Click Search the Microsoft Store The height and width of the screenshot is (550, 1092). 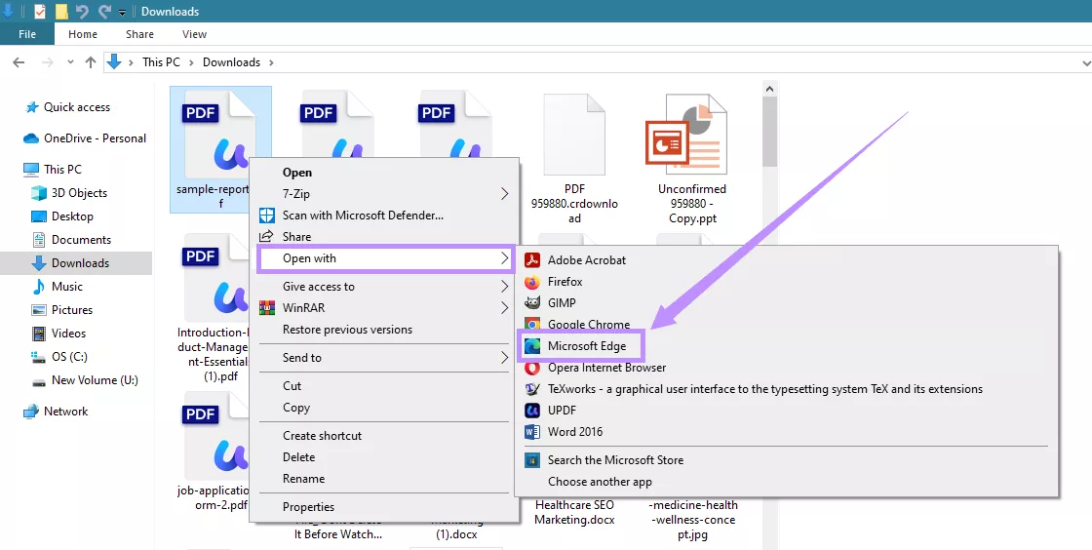(x=615, y=460)
